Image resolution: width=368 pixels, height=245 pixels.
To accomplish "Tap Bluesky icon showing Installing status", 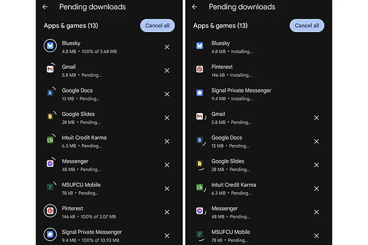I will [x=200, y=46].
